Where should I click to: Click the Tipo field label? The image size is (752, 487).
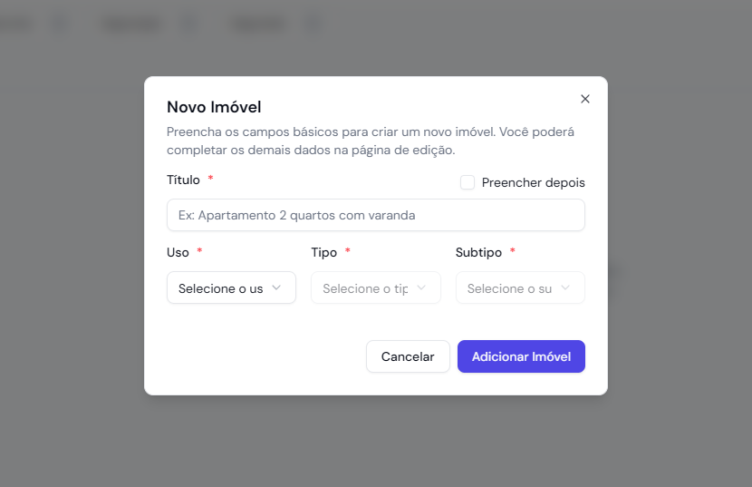(324, 253)
